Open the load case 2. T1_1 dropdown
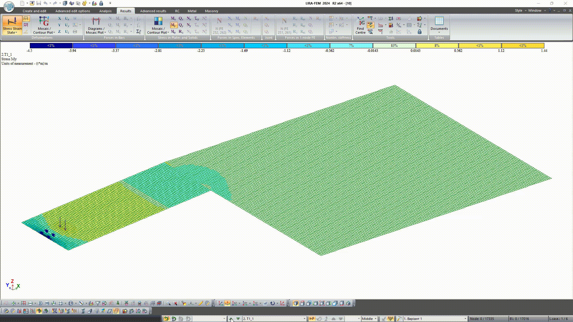Image resolution: width=573 pixels, height=322 pixels. (304, 319)
